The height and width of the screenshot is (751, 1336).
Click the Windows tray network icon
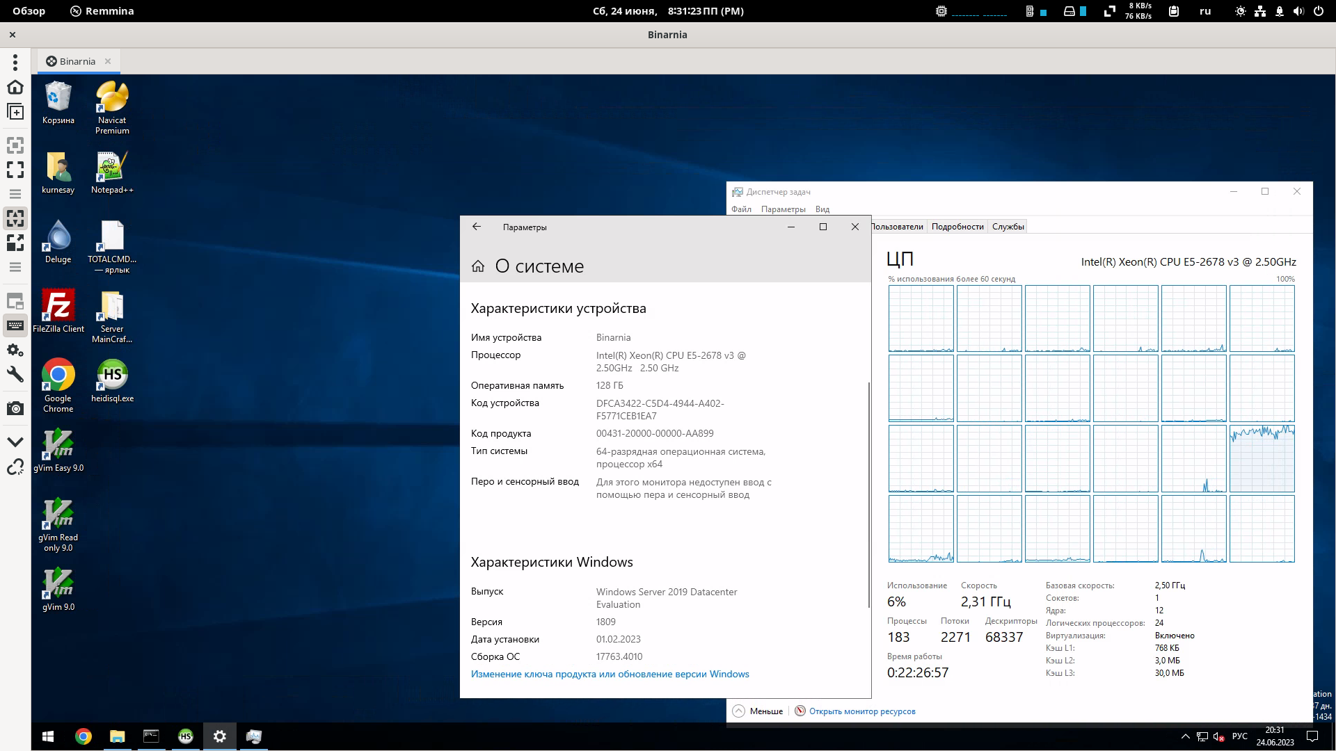point(1202,736)
